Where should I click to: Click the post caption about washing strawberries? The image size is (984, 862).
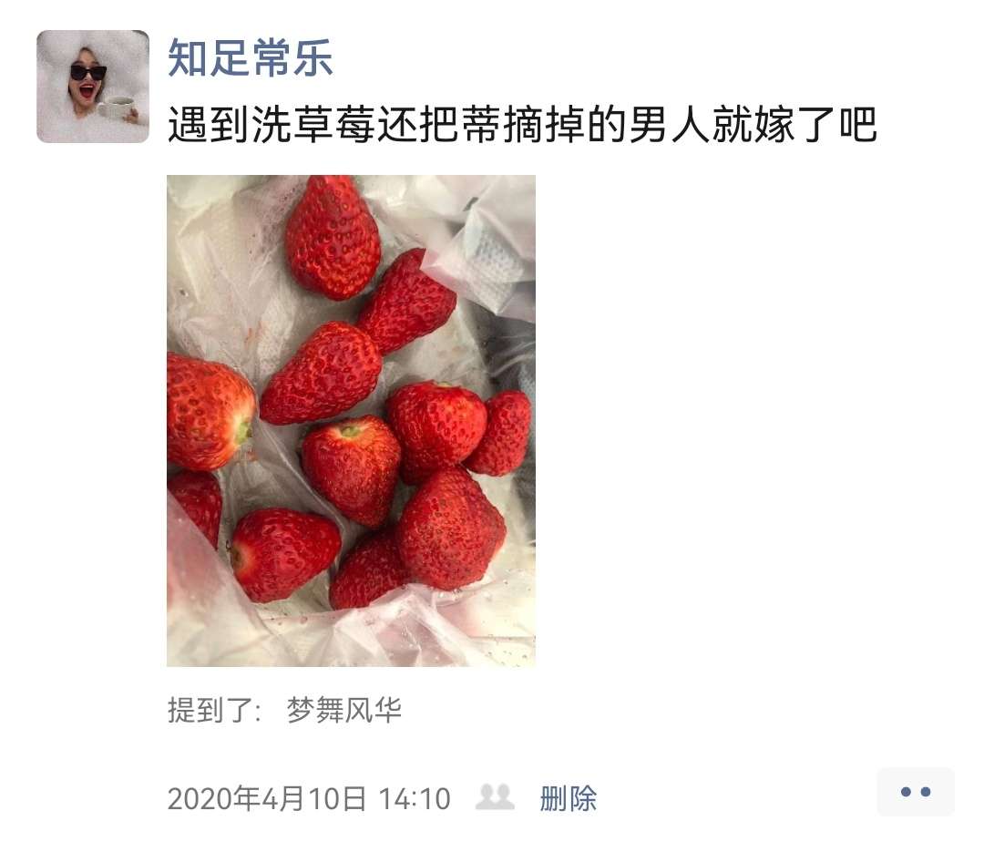pos(521,124)
